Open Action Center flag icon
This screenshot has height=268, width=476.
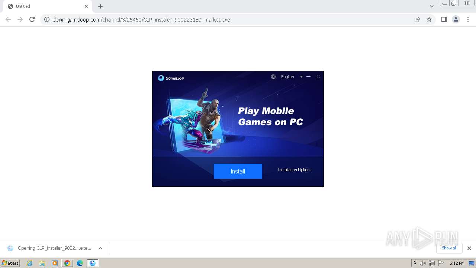pos(441,263)
